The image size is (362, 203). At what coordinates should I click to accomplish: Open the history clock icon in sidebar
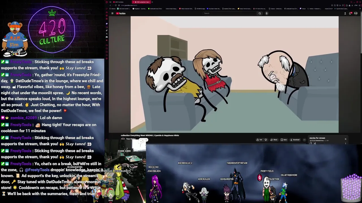pyautogui.click(x=107, y=52)
